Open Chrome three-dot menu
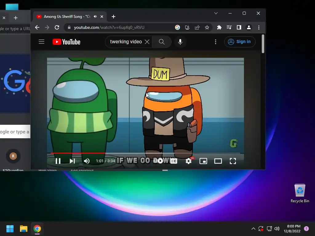Viewport: 315px width, 236px height. coord(259,27)
